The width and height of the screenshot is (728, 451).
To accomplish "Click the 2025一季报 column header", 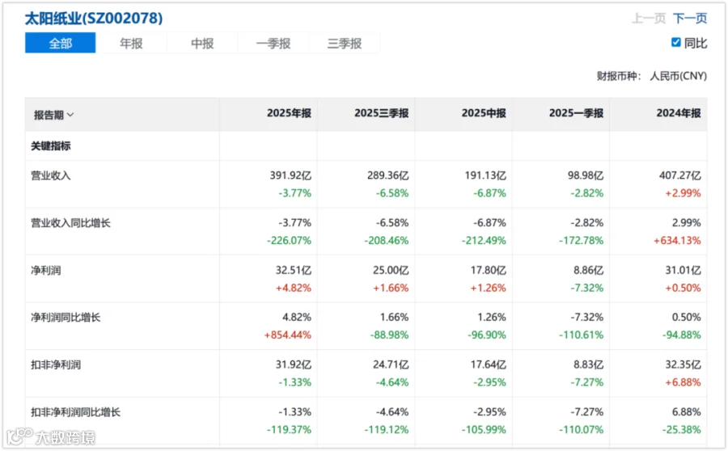I will [x=576, y=113].
